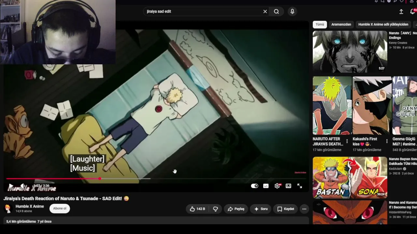The image size is (417, 234).
Task: Like the video with 142 B thumbs up
Action: (x=197, y=209)
